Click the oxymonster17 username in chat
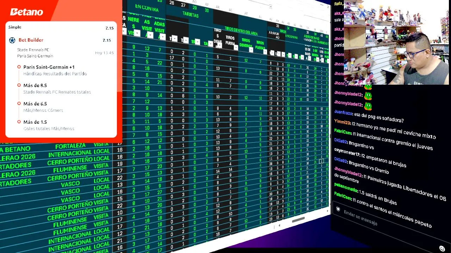 [x=347, y=153]
